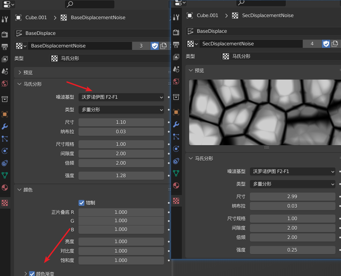Open Object Data tab in left panel
This screenshot has width=341, height=276.
[x=5, y=175]
